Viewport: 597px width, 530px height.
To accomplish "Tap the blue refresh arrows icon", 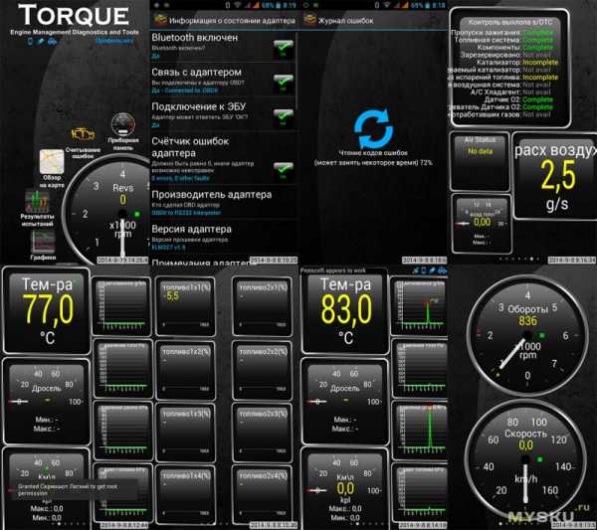I will (373, 131).
